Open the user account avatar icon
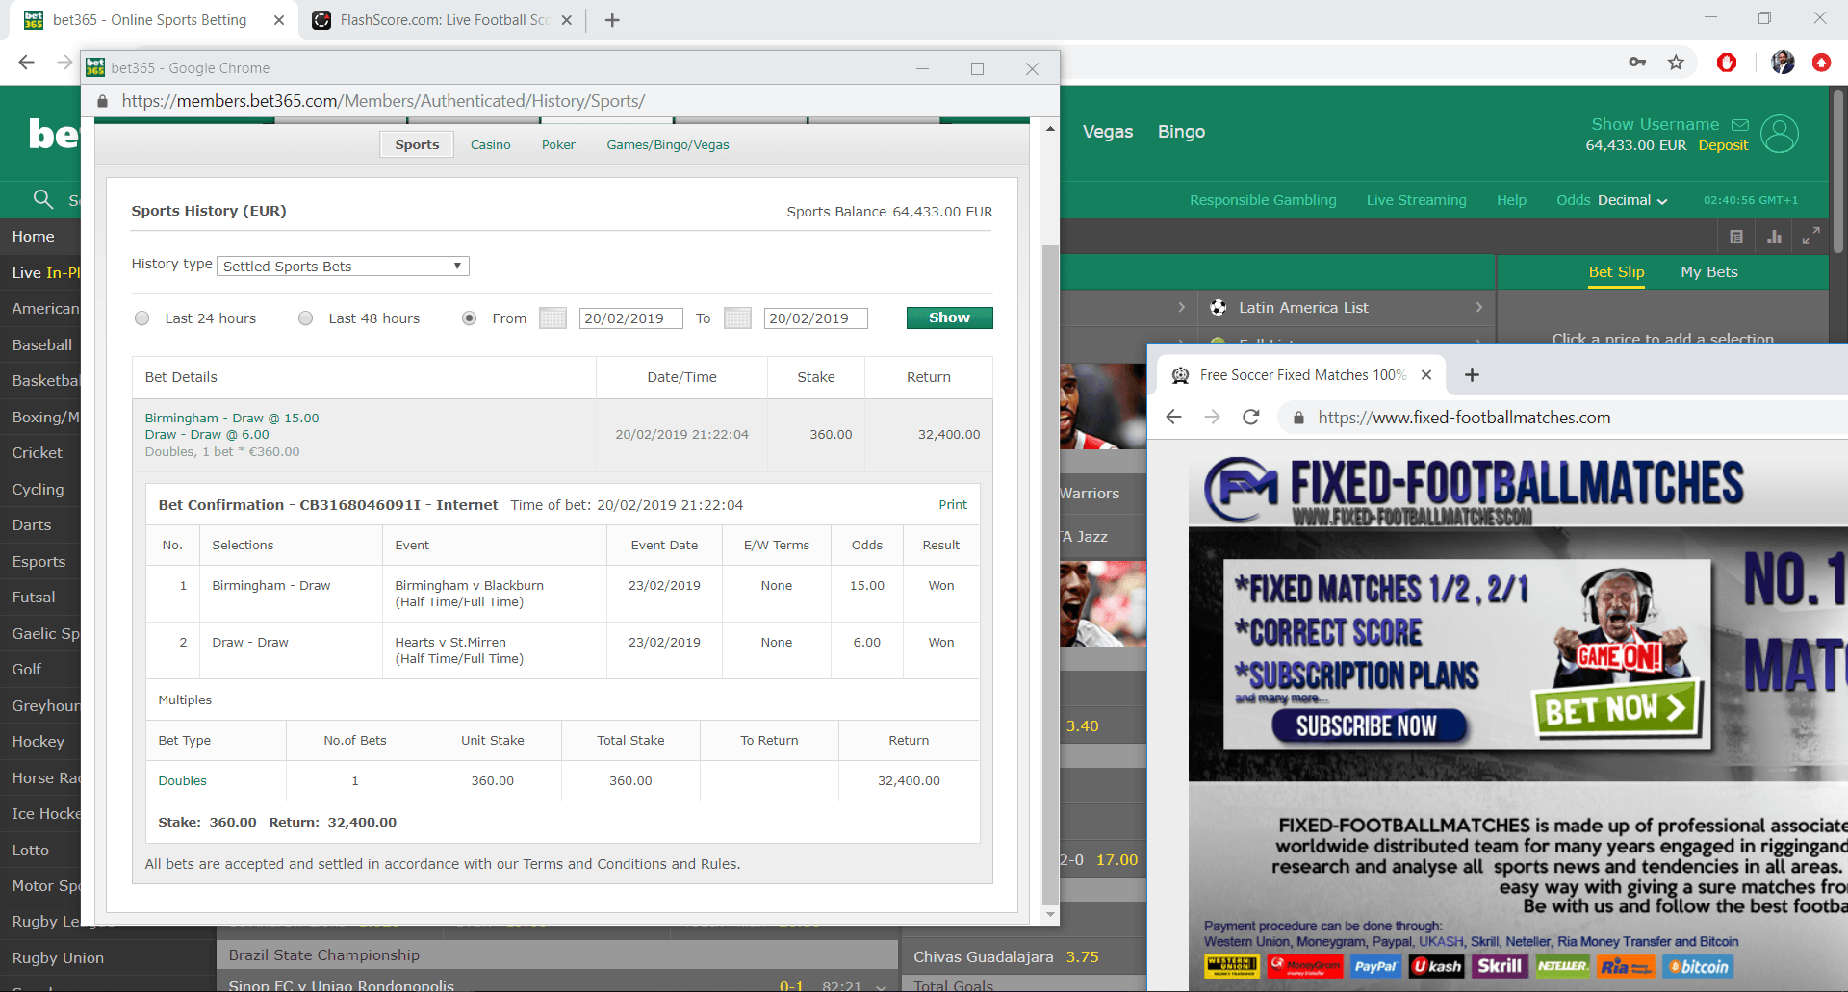Image resolution: width=1848 pixels, height=992 pixels. (1780, 134)
